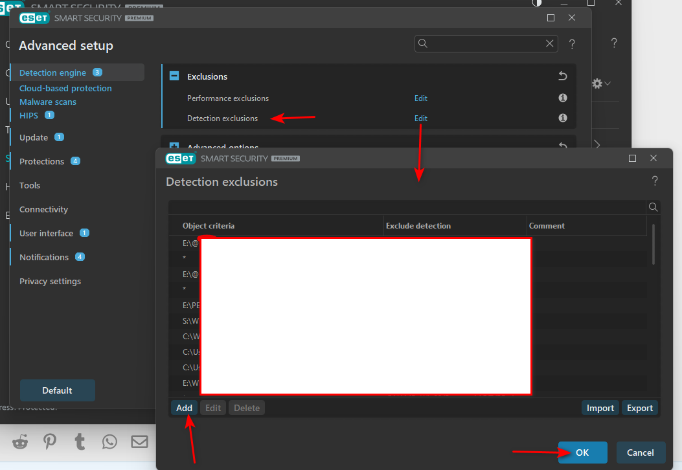Open Protections settings category
Viewport: 682px width, 470px height.
coord(41,161)
